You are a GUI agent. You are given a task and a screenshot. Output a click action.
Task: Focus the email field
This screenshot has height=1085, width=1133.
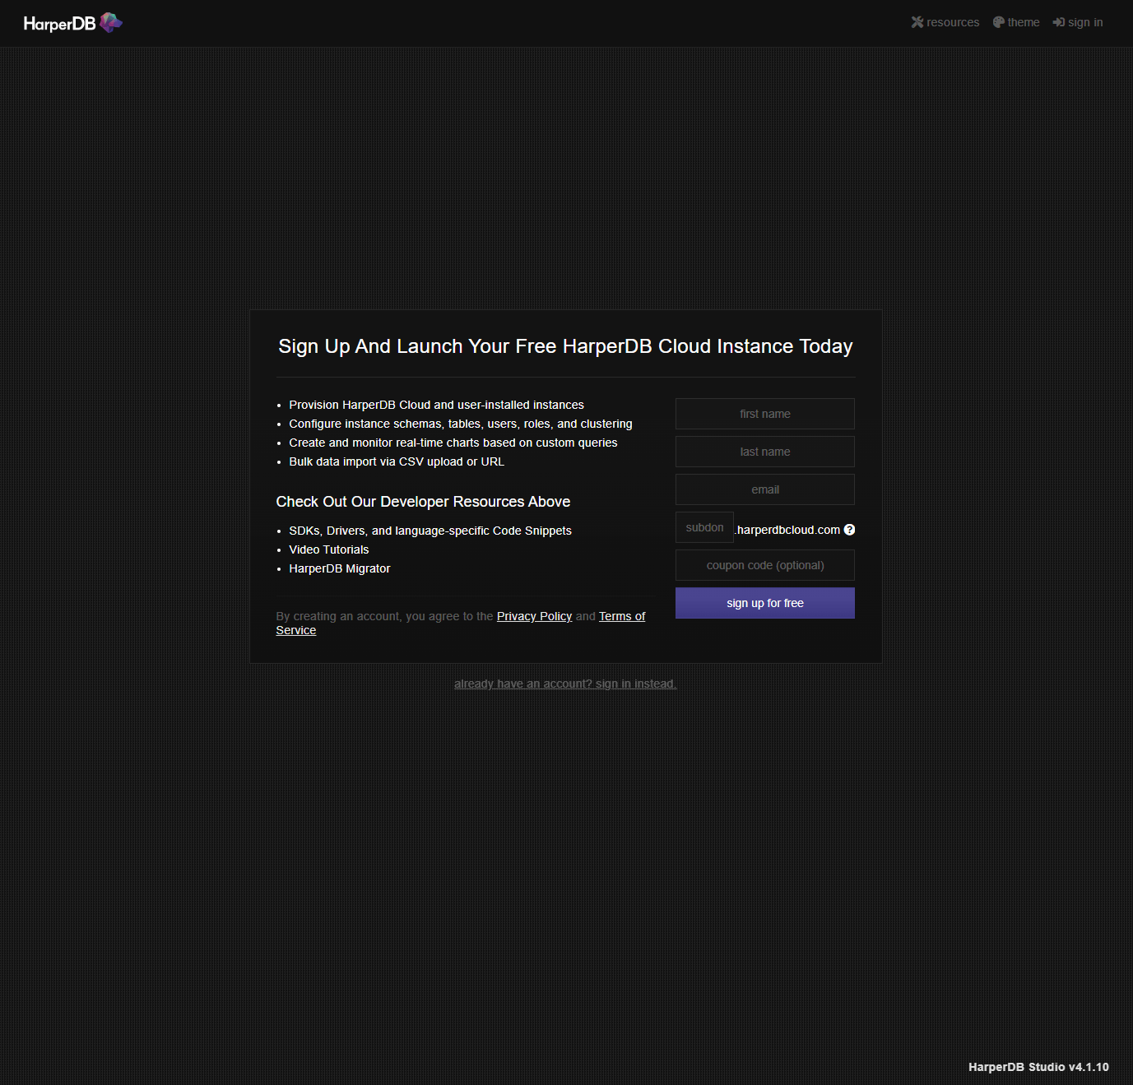point(765,489)
